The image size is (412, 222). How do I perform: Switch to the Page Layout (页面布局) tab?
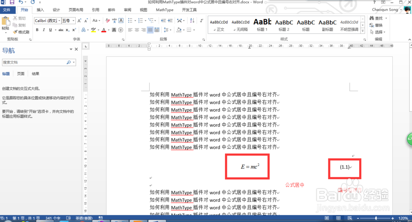tap(76, 10)
